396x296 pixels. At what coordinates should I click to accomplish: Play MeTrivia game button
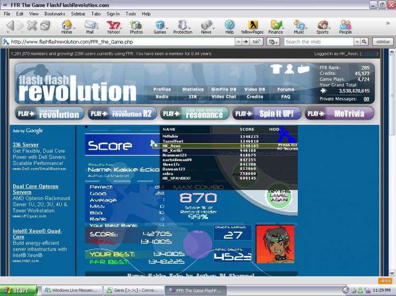[339, 114]
